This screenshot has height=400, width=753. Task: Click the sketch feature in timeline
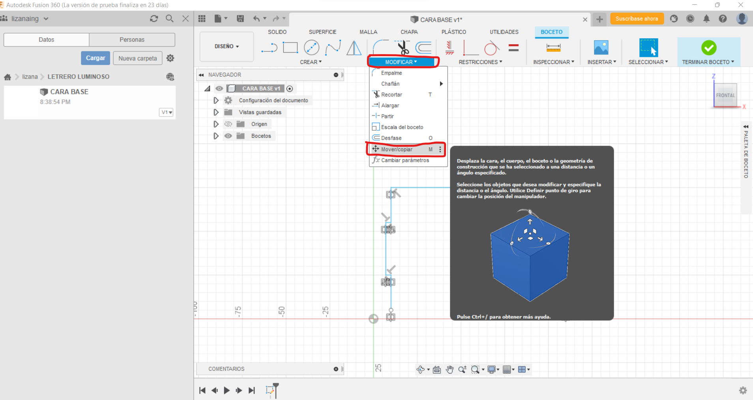tap(270, 390)
